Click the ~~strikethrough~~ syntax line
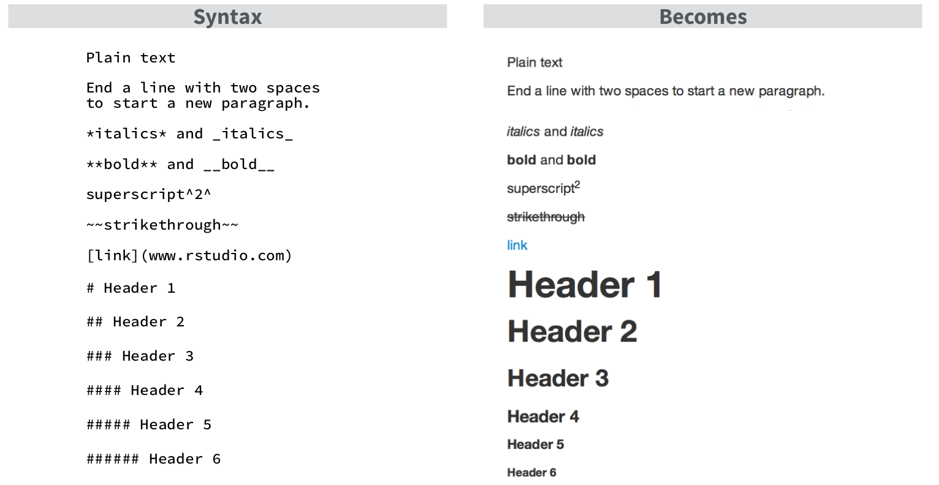The image size is (939, 485). pyautogui.click(x=162, y=225)
